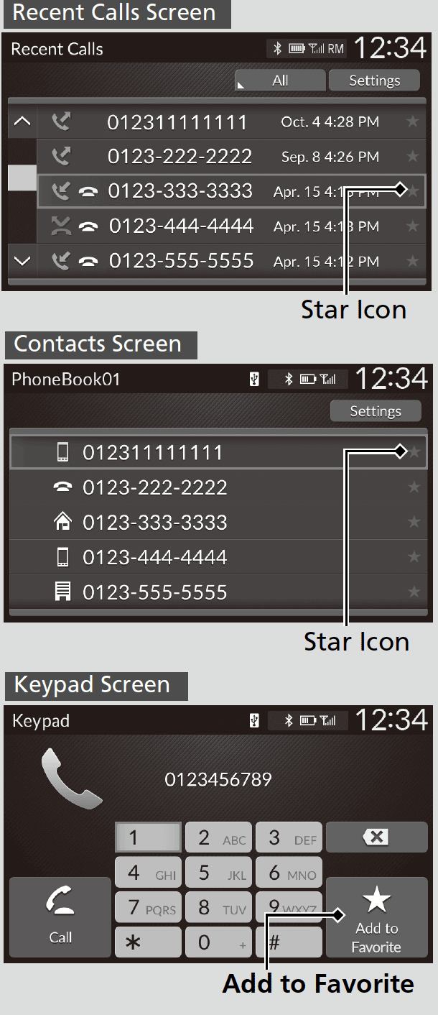
Task: Tap star icon for 012311111111 recent call
Action: [x=412, y=121]
